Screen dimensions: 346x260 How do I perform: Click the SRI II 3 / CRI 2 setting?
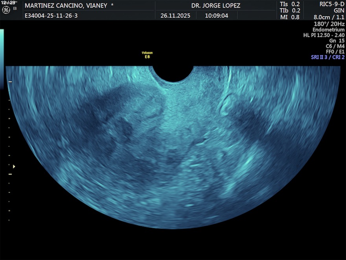tap(327, 57)
